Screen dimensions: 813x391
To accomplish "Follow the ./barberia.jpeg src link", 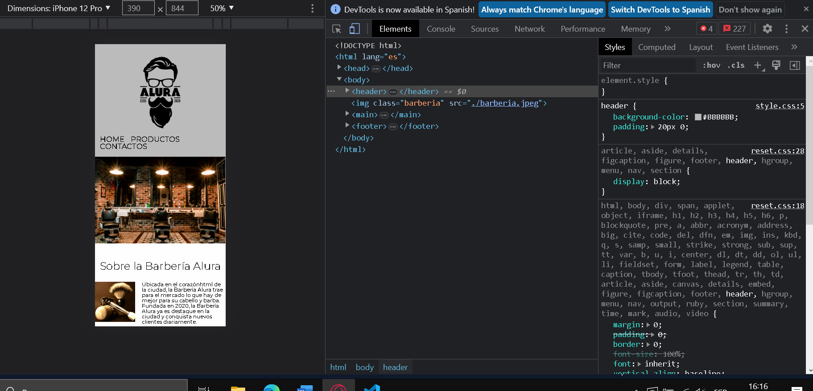I will click(505, 103).
